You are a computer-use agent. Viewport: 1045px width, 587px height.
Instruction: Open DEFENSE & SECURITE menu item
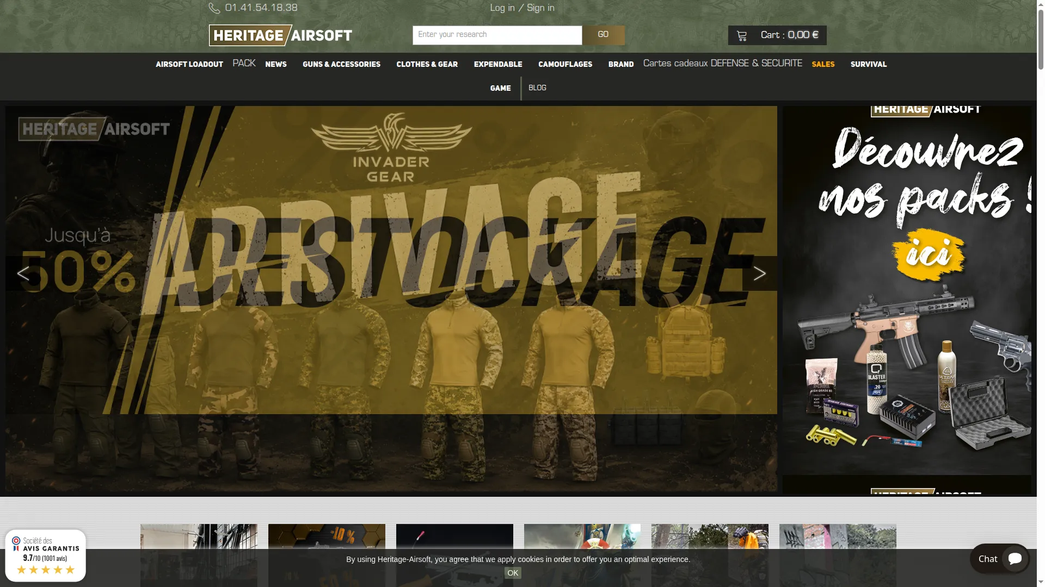tap(757, 64)
